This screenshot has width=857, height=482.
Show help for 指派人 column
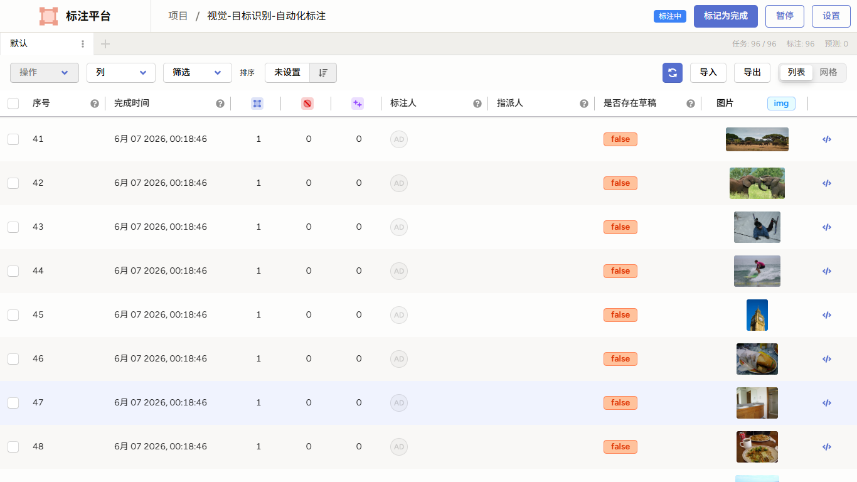pos(584,104)
